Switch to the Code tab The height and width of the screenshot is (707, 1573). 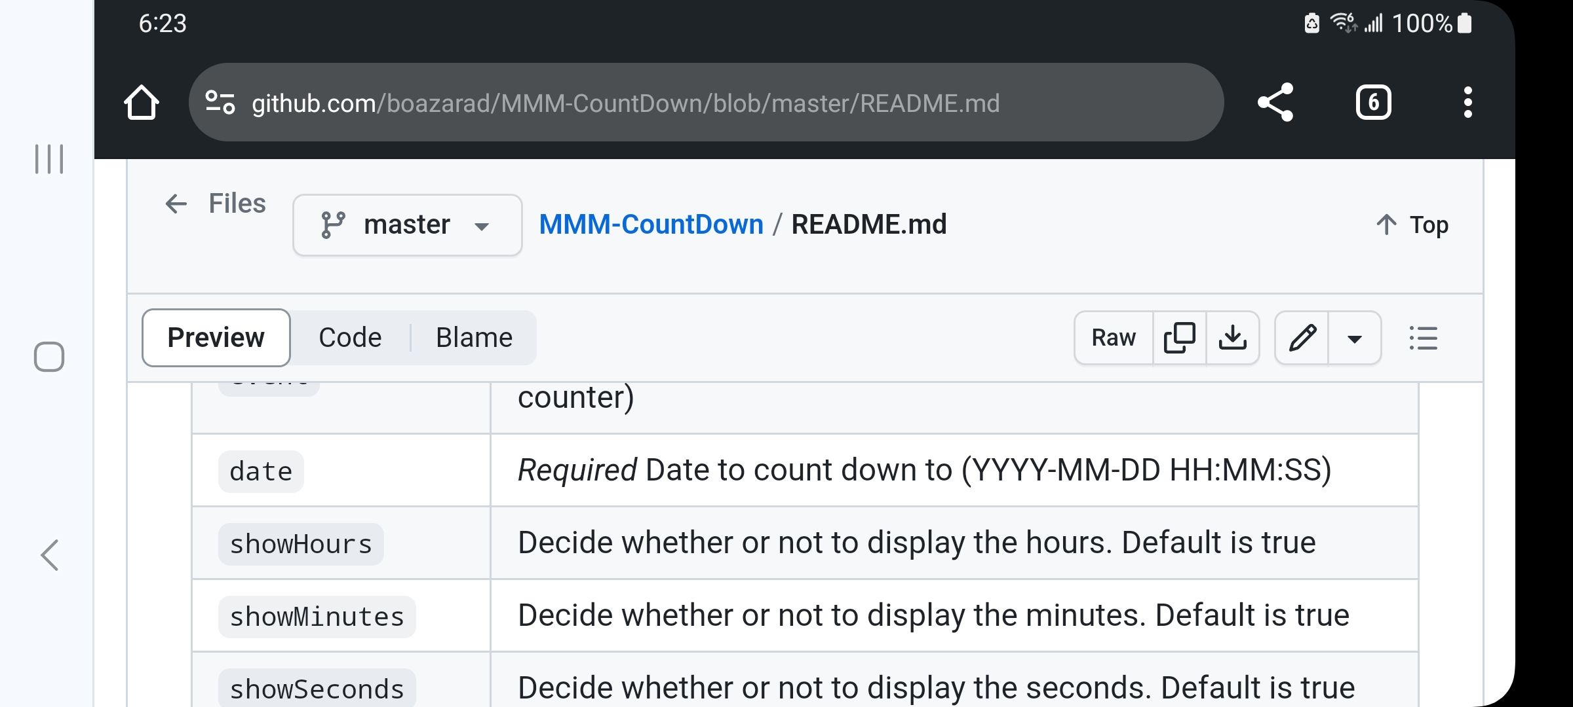[350, 338]
